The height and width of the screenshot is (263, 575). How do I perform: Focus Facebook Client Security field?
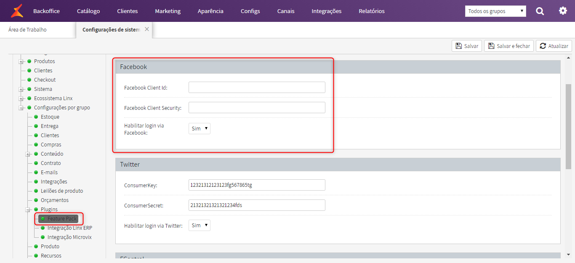point(257,108)
